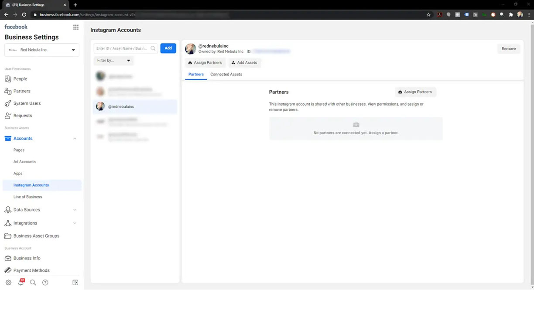Open Payment Methods page
The height and width of the screenshot is (314, 534).
31,270
